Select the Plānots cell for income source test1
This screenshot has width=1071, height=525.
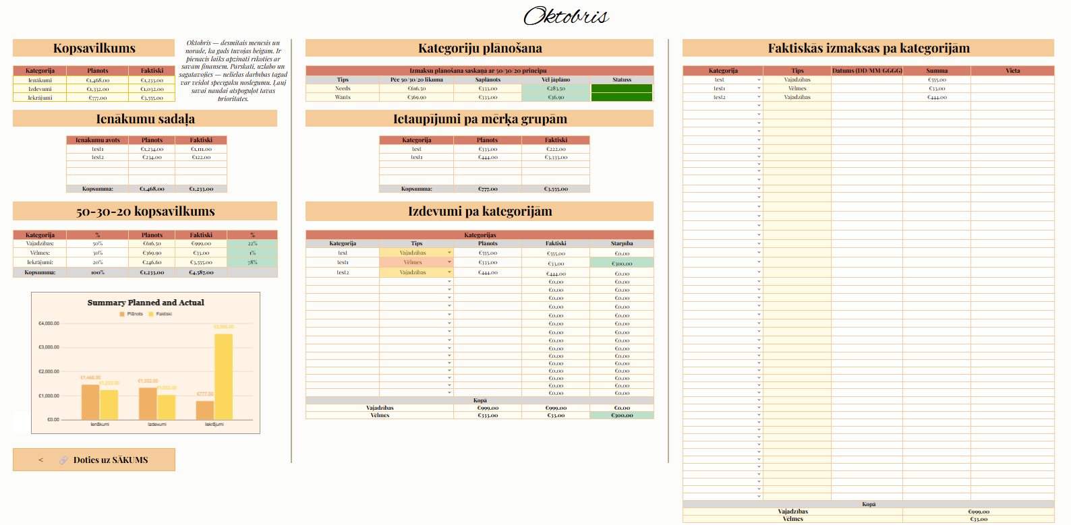[x=152, y=149]
